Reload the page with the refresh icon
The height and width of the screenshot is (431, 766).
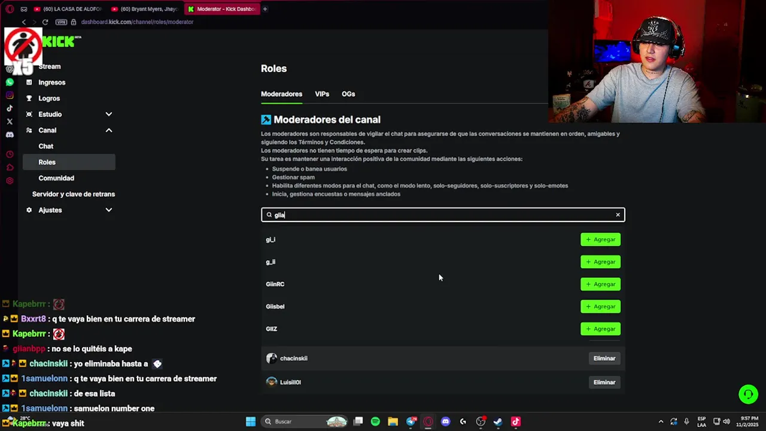pos(45,22)
